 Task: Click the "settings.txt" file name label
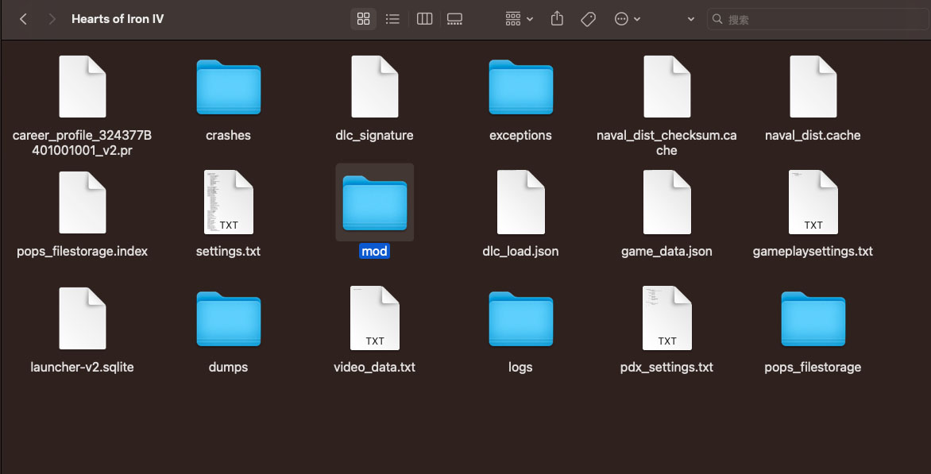point(229,251)
